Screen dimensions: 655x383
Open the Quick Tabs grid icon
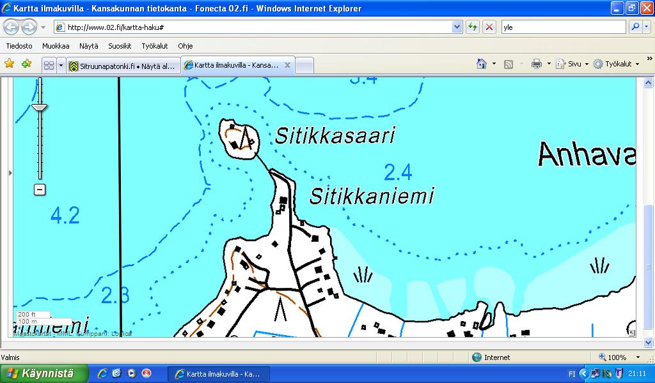49,65
